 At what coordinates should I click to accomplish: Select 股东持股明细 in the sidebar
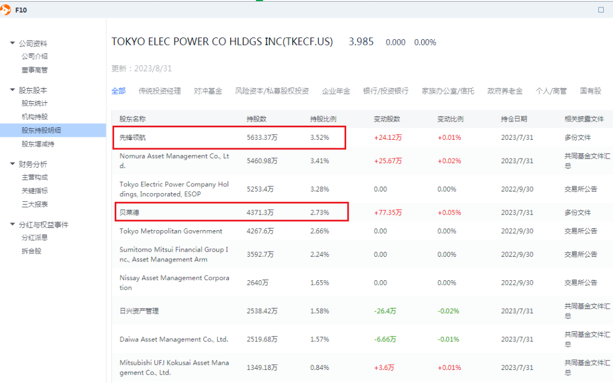(x=53, y=130)
